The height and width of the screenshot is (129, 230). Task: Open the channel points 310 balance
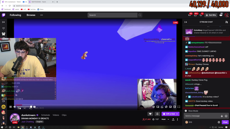[188, 122]
